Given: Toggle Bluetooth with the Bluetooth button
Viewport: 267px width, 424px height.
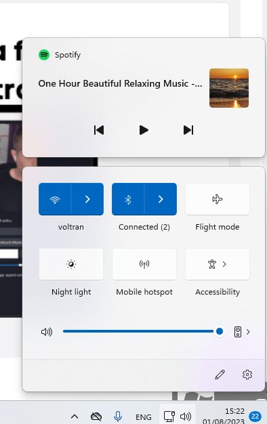Looking at the screenshot, I should tap(128, 199).
